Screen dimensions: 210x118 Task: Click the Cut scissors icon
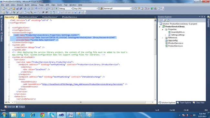pyautogui.click(x=25, y=9)
